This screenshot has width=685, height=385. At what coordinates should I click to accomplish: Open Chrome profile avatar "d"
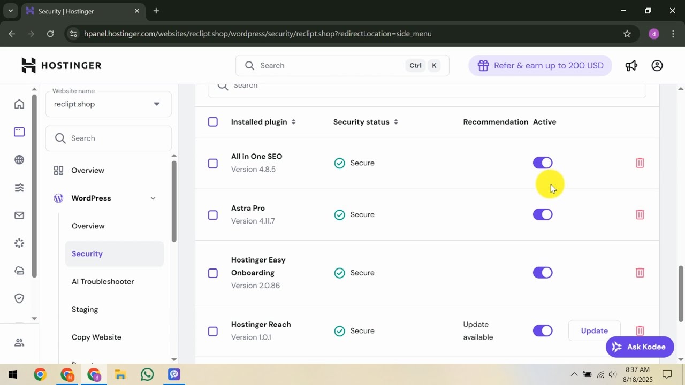(653, 34)
